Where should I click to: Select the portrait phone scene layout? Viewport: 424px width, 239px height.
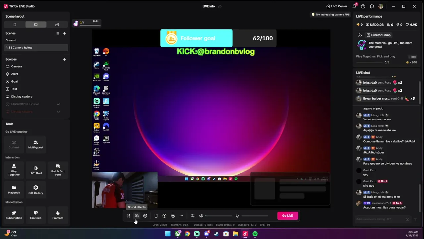point(15,25)
